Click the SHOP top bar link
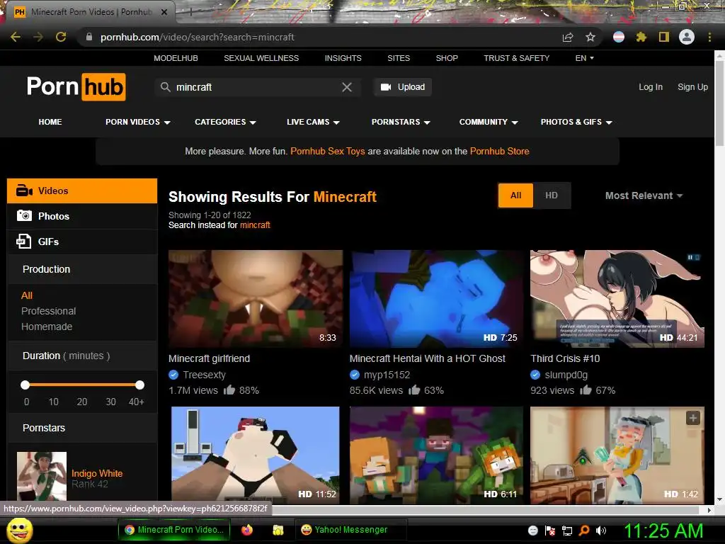The width and height of the screenshot is (725, 544). point(447,58)
